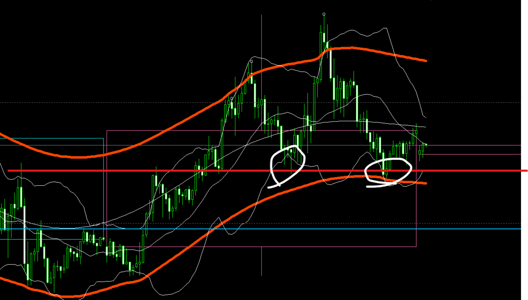528x300 pixels.
Task: Select the tall magenta vertical line
Action: click(x=262, y=145)
